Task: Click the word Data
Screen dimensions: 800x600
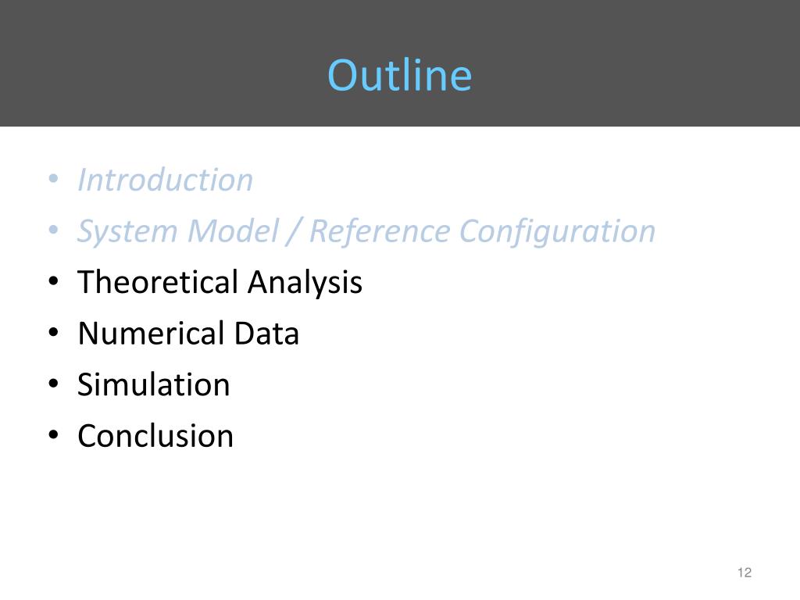Action: (x=266, y=333)
